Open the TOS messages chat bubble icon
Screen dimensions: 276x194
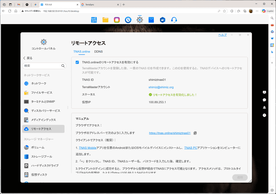(x=264, y=100)
